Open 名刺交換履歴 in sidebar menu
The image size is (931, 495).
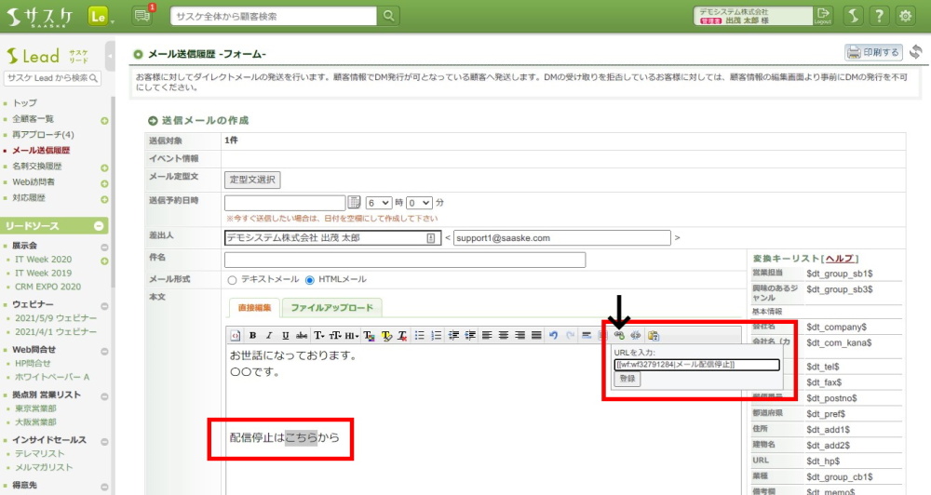(x=37, y=167)
